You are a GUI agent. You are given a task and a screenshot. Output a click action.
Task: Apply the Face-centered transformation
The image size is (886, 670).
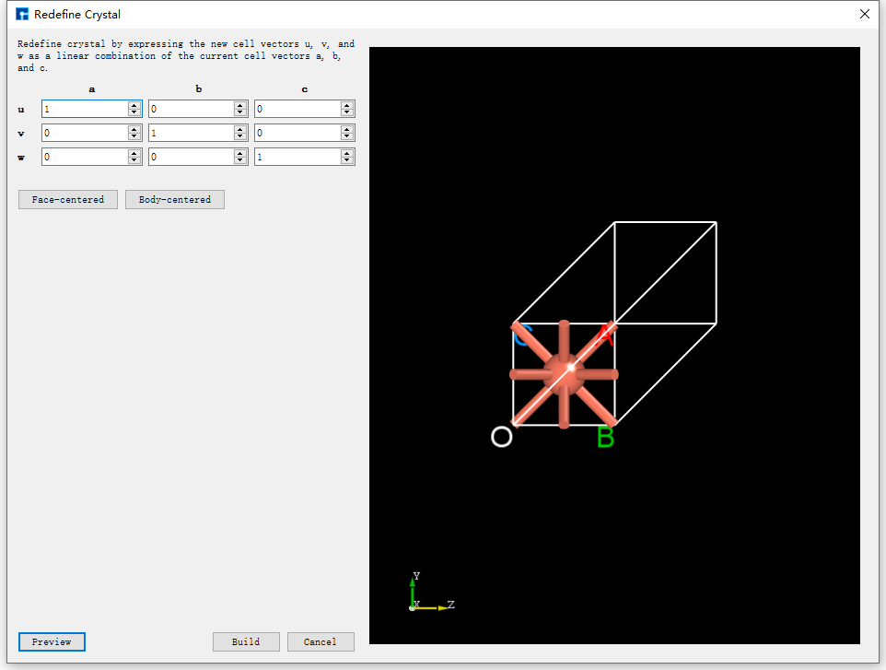click(x=67, y=199)
